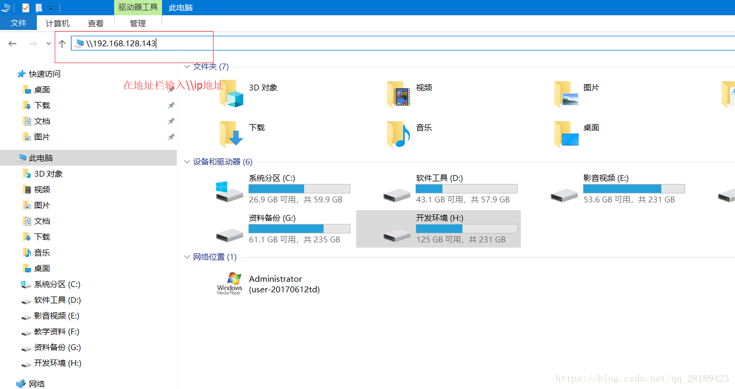Click the pin icon beside 文档
This screenshot has width=735, height=389.
coord(171,121)
